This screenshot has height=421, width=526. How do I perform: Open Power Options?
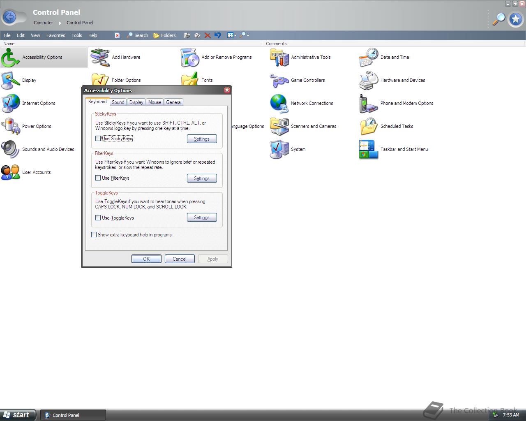(26, 126)
